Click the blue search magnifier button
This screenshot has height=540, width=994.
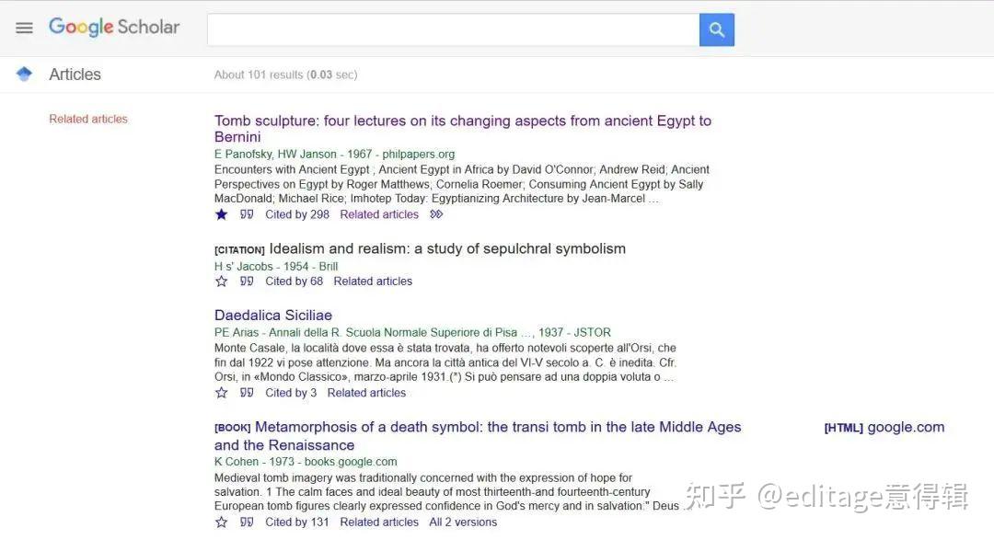[x=716, y=29]
